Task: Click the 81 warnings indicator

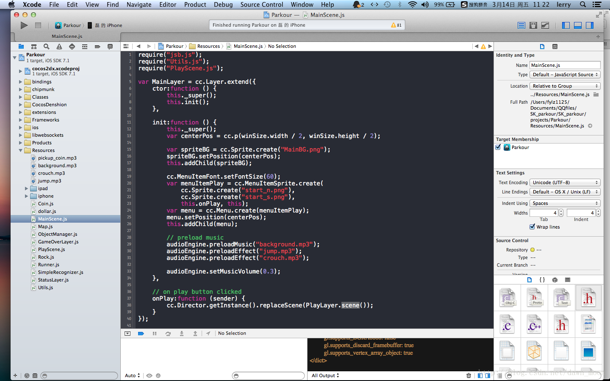Action: tap(396, 25)
